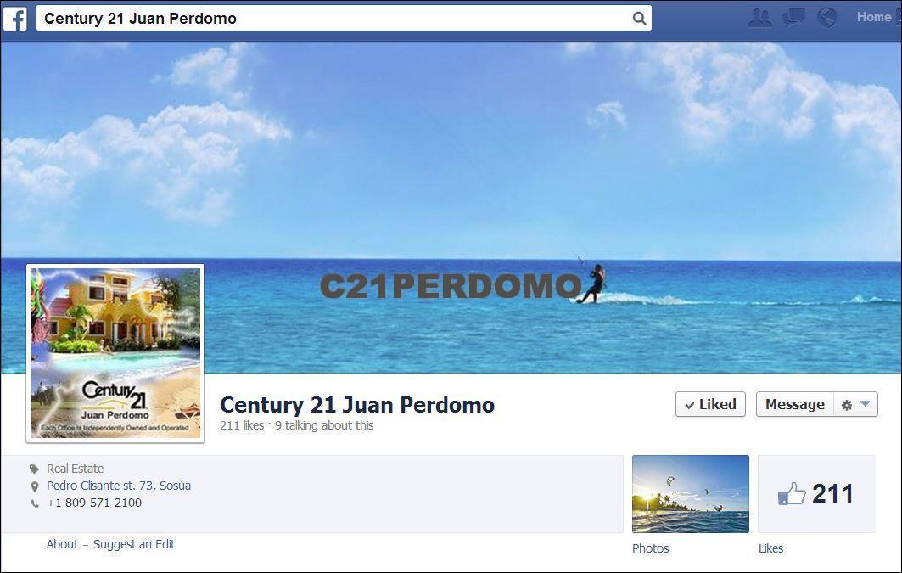Click the thumbs-up likes icon
Screen dimensions: 902x573
[792, 494]
